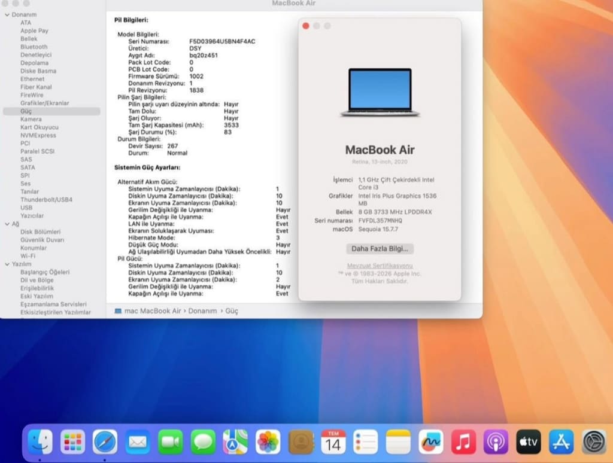
Task: Collapse the Yazılım sidebar section
Action: (7, 264)
